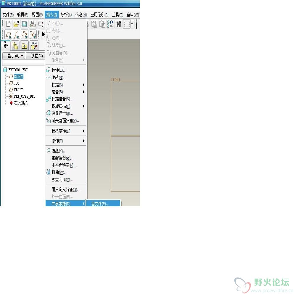Expand the 共享数据 submenu
Viewport: 296px width, 296px height.
coord(65,204)
